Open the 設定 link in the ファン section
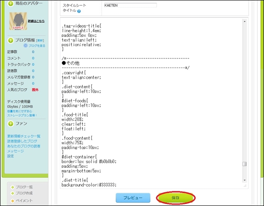The image size is (264, 206). pyautogui.click(x=11, y=156)
